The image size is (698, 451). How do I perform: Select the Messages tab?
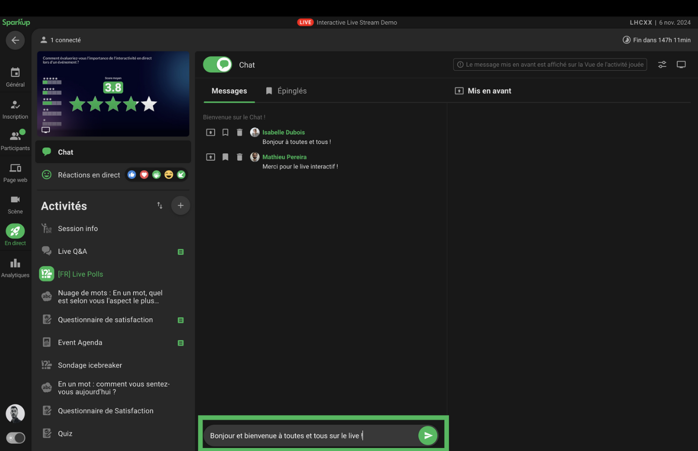tap(229, 91)
